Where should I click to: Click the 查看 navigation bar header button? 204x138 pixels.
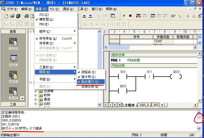coord(13,32)
